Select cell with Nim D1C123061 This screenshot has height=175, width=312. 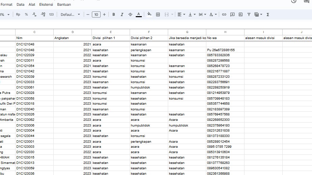tap(34, 87)
